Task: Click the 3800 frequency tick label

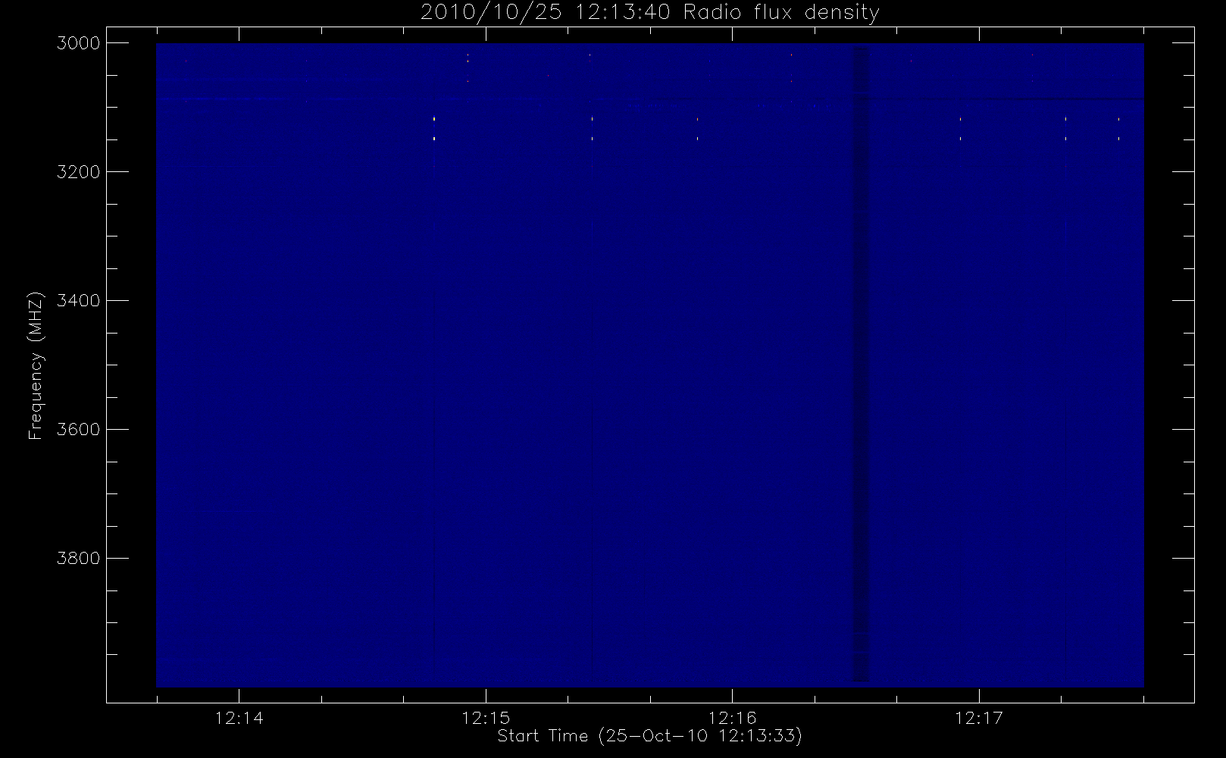Action: (79, 559)
